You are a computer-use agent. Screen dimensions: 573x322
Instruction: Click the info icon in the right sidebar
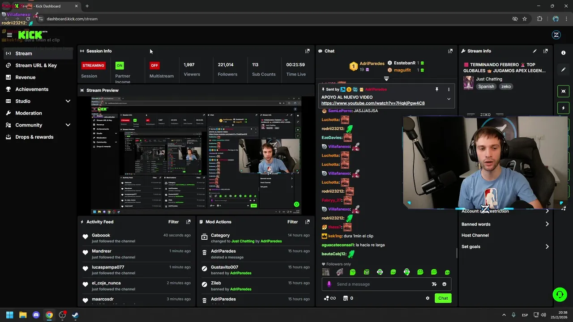[563, 53]
